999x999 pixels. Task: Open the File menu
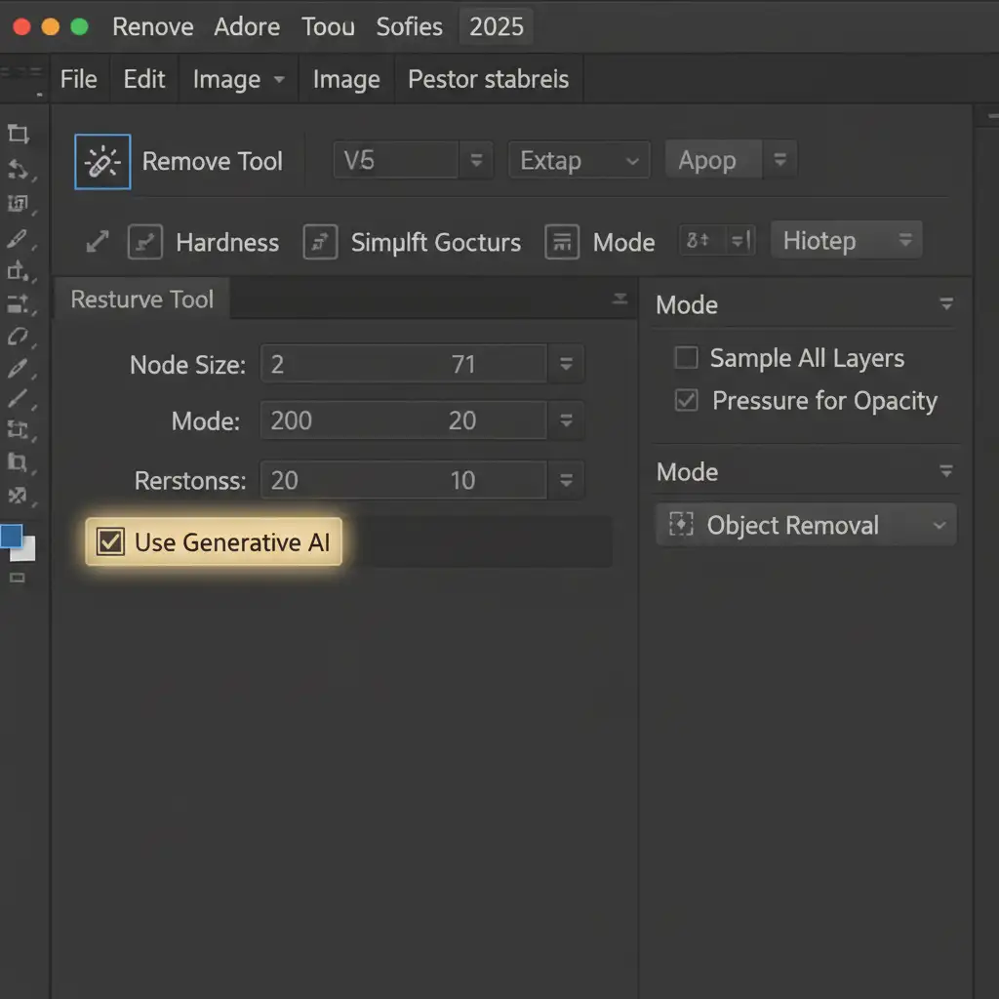pos(78,80)
